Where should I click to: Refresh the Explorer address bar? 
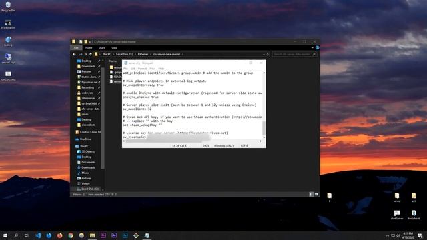click(x=268, y=55)
